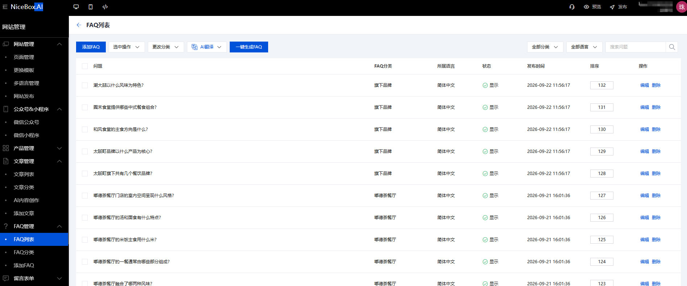Open the 更改分类 dropdown

point(166,47)
